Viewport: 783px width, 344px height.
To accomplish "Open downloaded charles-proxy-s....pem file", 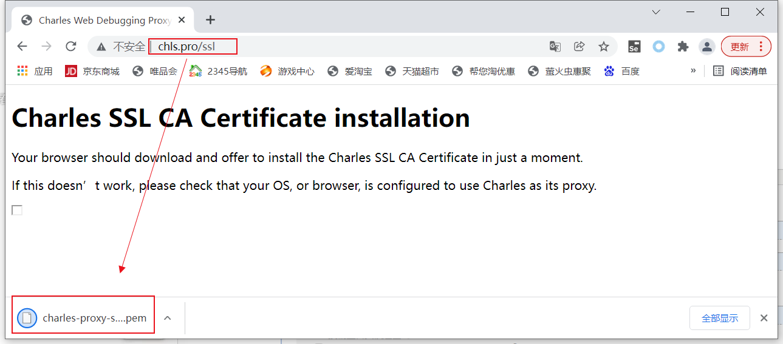I will [83, 317].
